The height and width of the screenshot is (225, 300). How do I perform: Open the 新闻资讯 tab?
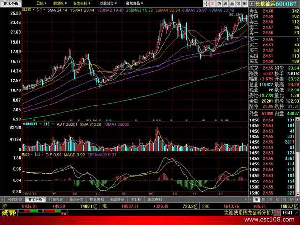[x=117, y=200]
